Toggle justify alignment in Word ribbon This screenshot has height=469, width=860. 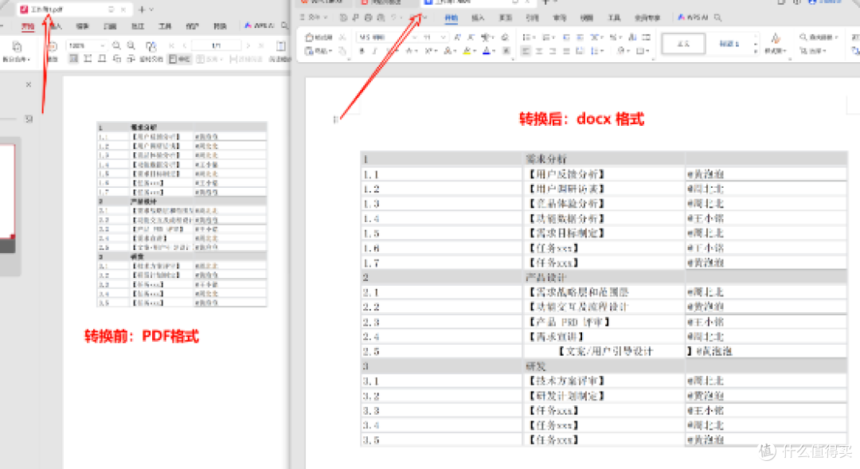(x=567, y=51)
